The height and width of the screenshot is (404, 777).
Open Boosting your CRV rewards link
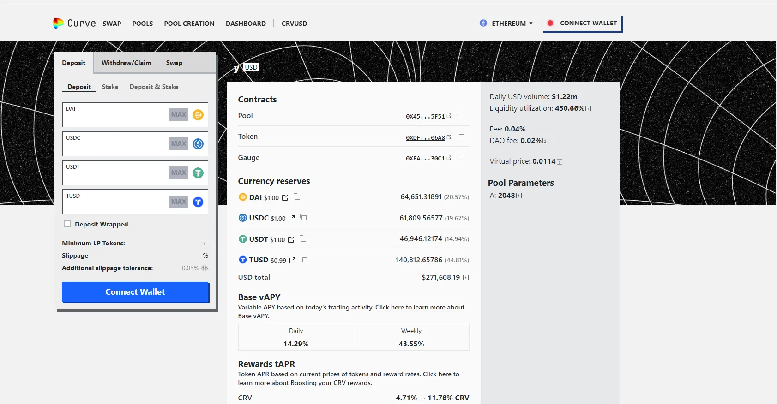349,379
